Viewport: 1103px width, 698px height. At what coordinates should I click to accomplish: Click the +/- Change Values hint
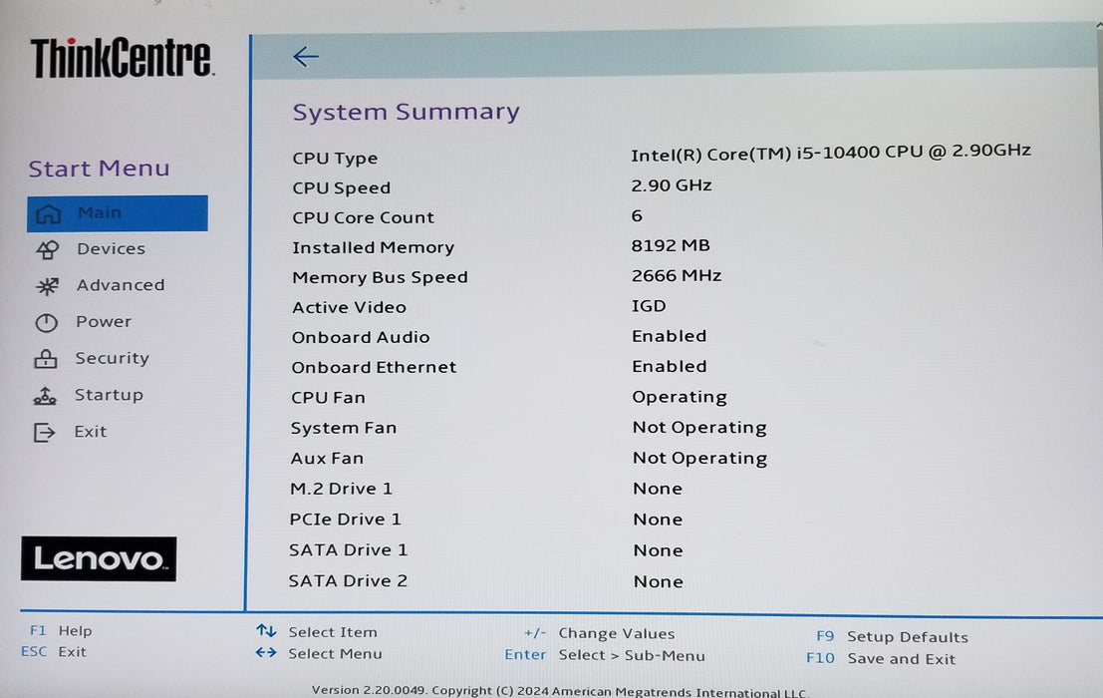click(600, 633)
